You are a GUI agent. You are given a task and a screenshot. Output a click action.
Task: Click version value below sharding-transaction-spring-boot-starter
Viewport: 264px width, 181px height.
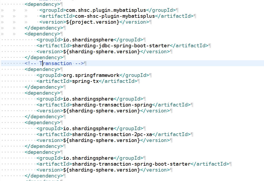[102, 170]
